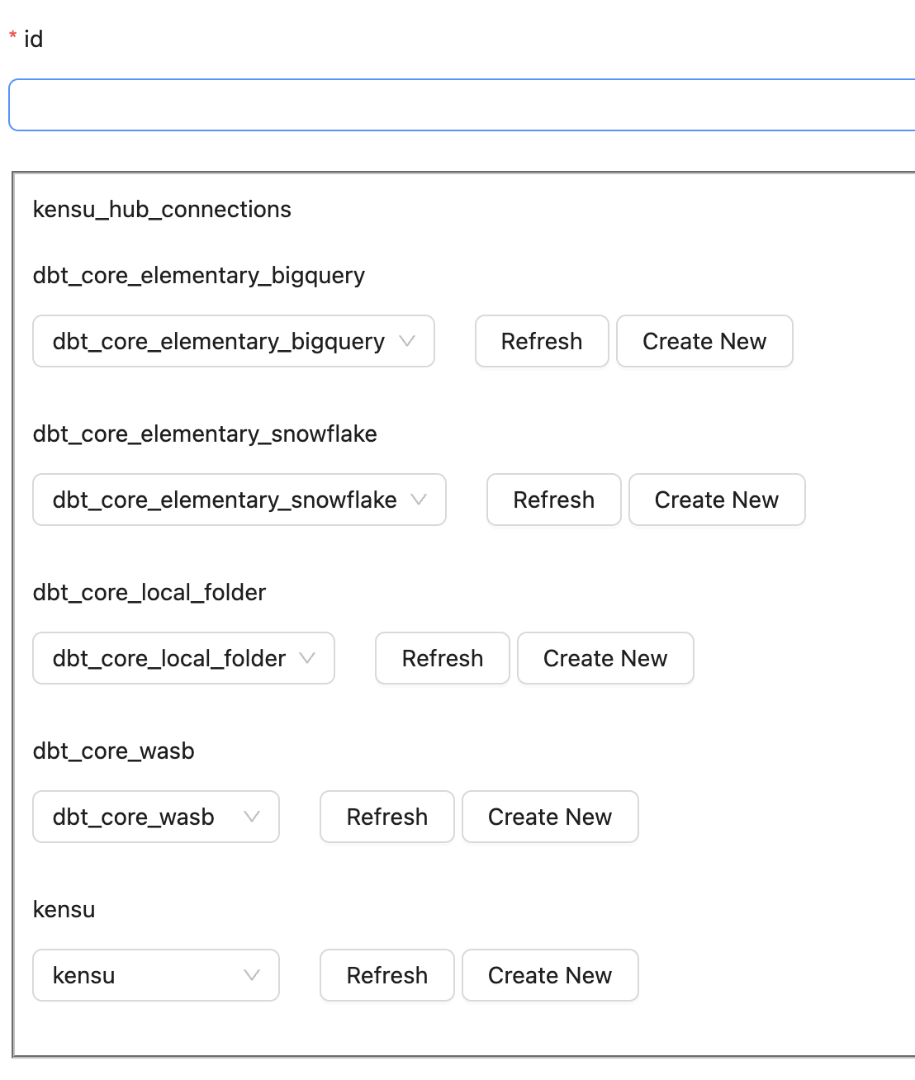The height and width of the screenshot is (1080, 915).
Task: Create New connection for dbt_core_wasb
Action: tap(550, 817)
